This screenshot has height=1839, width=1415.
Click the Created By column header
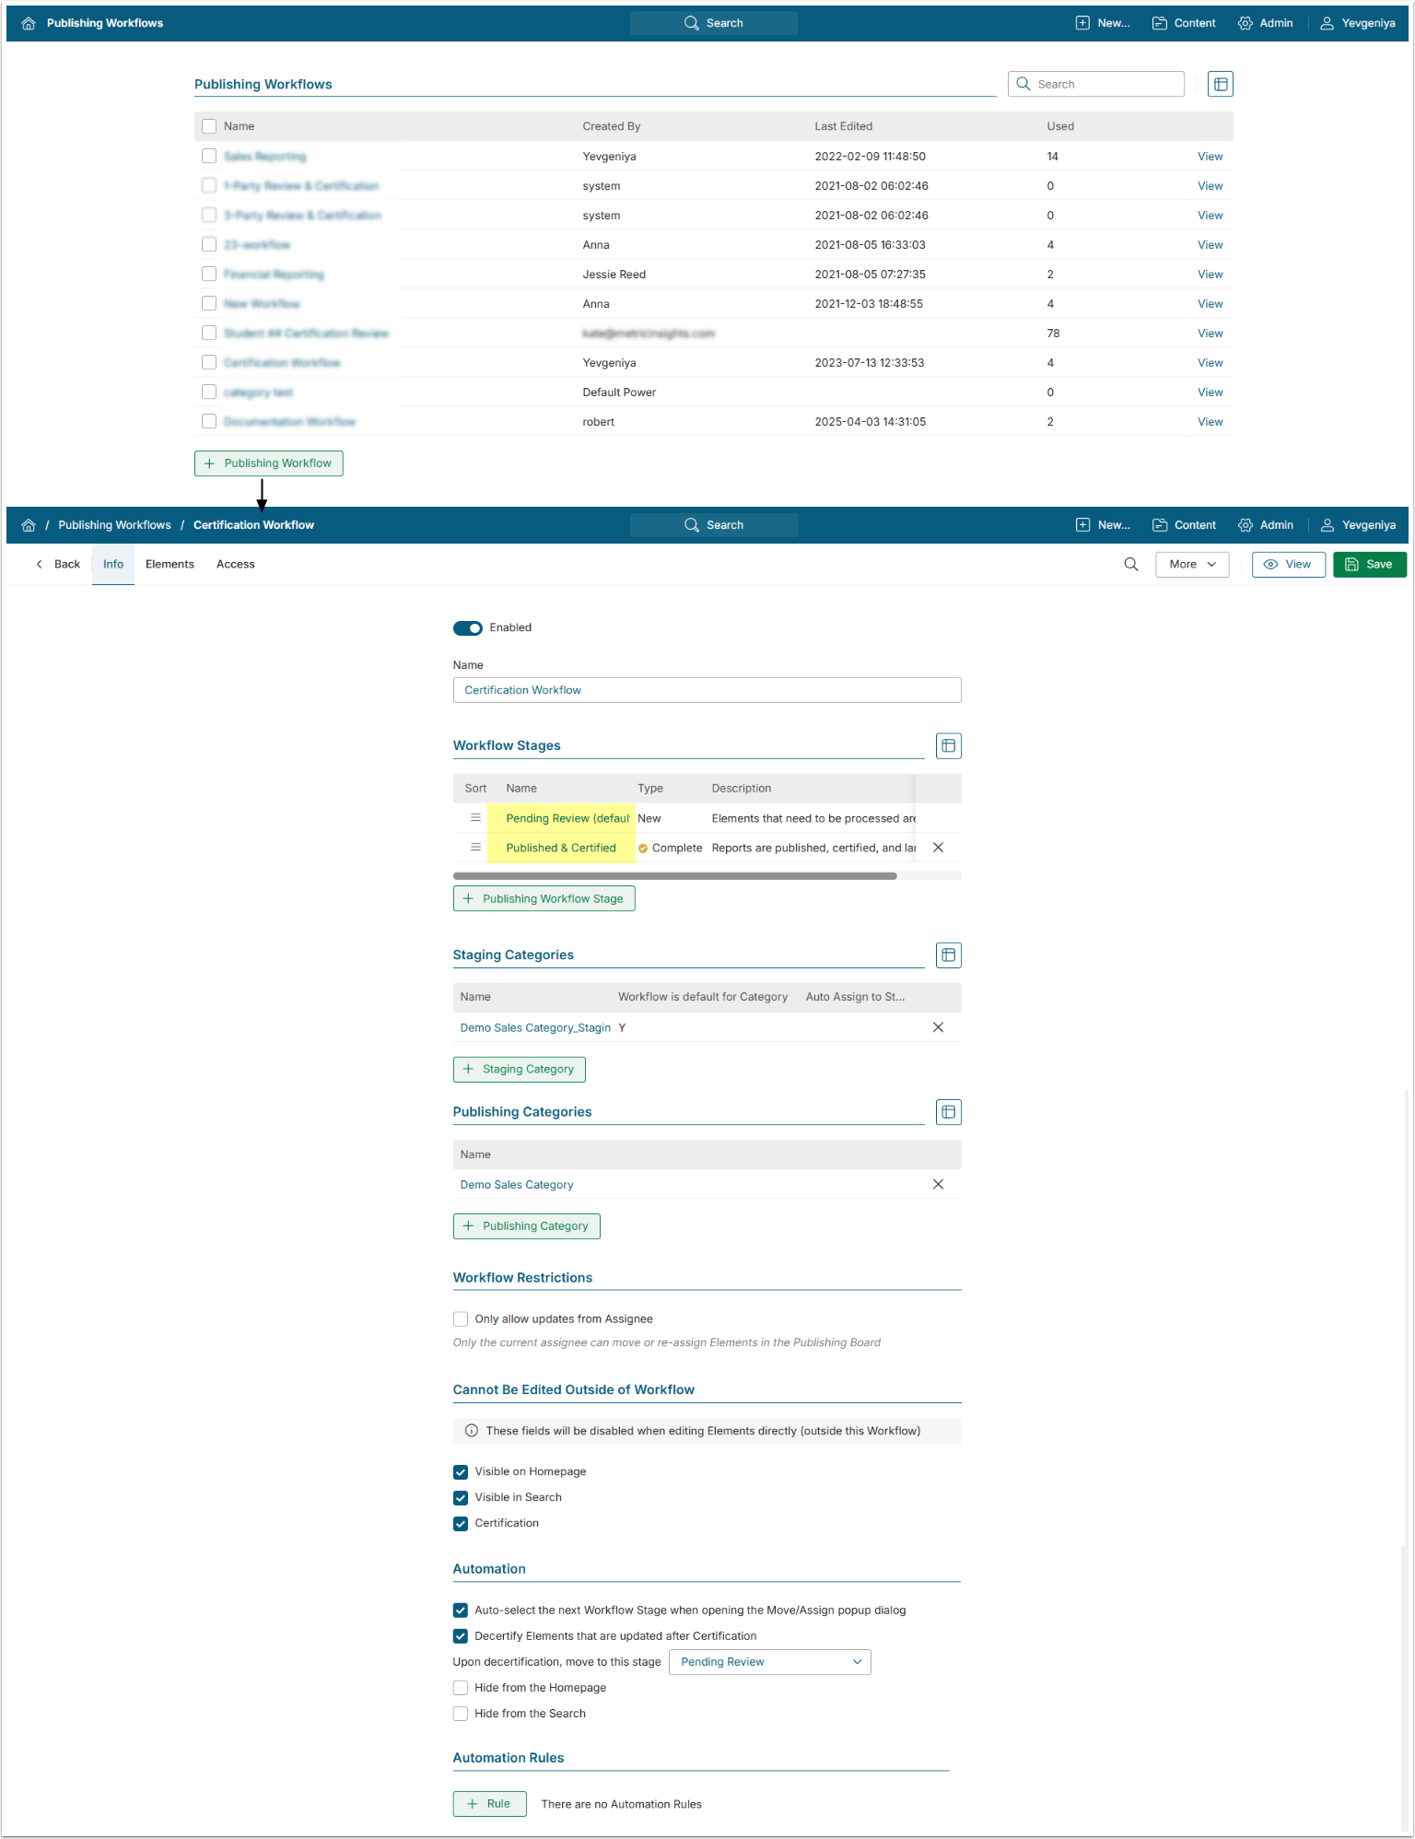click(612, 126)
